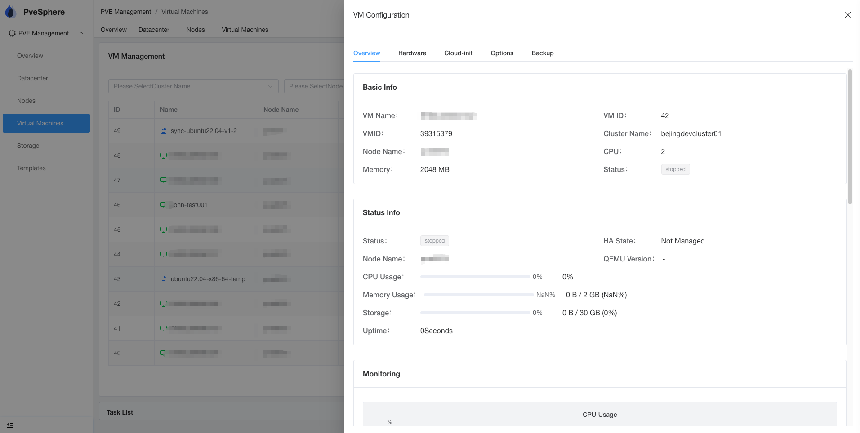Click the VM Configuration panel vertical scrollbar

pyautogui.click(x=850, y=137)
